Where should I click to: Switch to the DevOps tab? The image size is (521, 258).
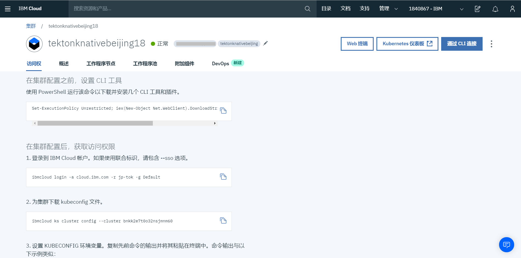pyautogui.click(x=220, y=64)
